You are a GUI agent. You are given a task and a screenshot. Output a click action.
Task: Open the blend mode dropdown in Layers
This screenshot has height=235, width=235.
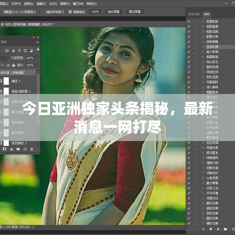click(4, 58)
